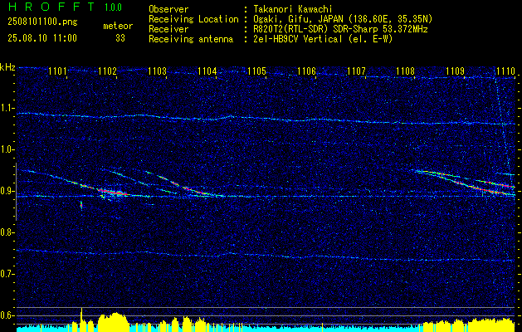522x332 pixels.
Task: Click the R820T2(RTL-SDR) SDR-Sharp receiver text
Action: click(339, 29)
